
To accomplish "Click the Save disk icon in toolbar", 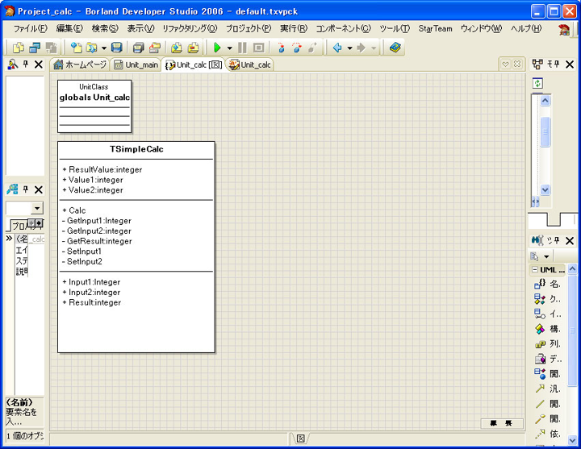I will pyautogui.click(x=116, y=48).
